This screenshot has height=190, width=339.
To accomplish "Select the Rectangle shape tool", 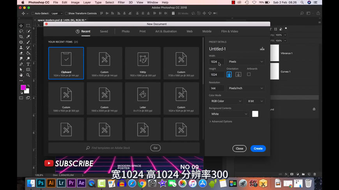I will click(x=28, y=70).
